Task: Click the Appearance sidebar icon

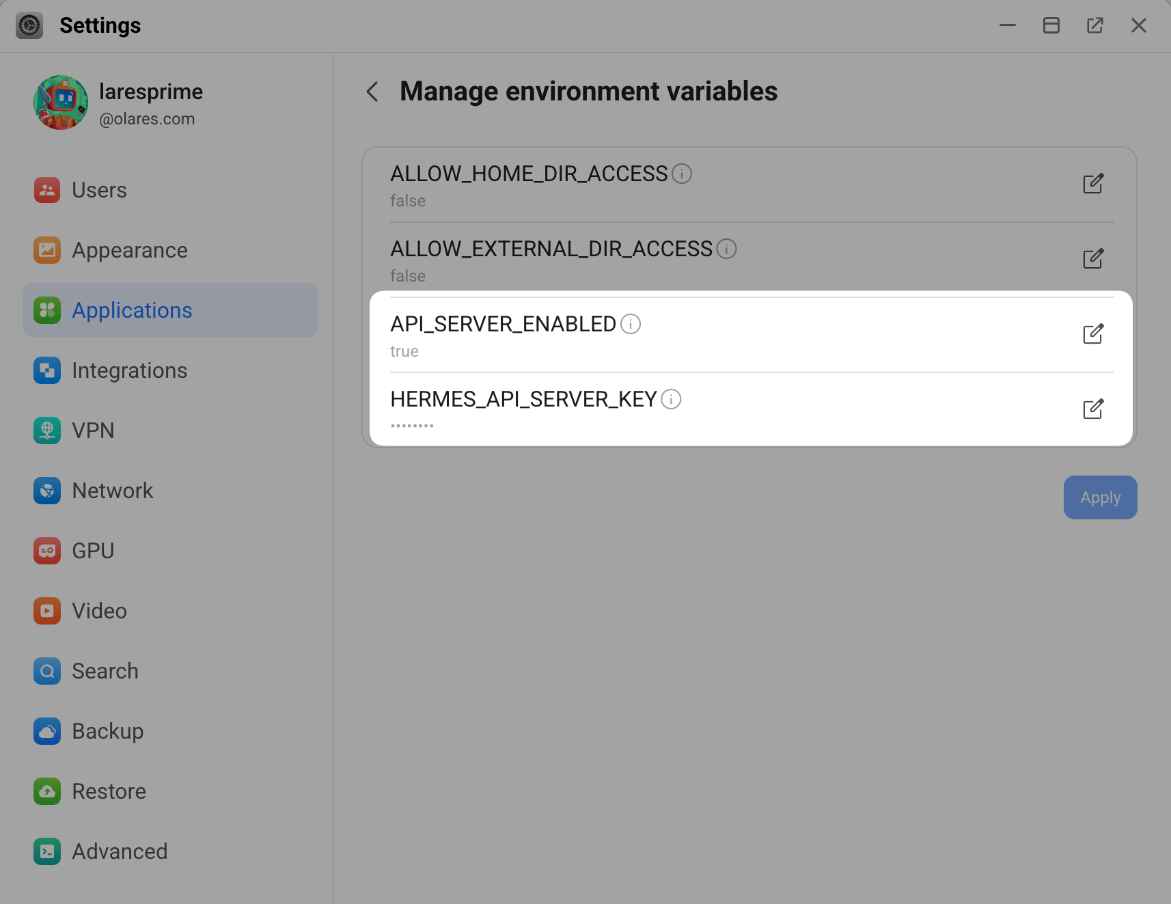Action: click(x=47, y=250)
